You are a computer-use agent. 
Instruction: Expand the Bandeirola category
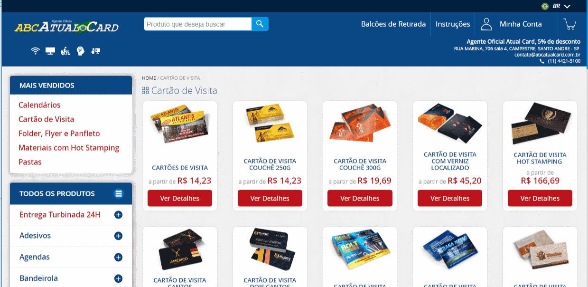tap(119, 278)
